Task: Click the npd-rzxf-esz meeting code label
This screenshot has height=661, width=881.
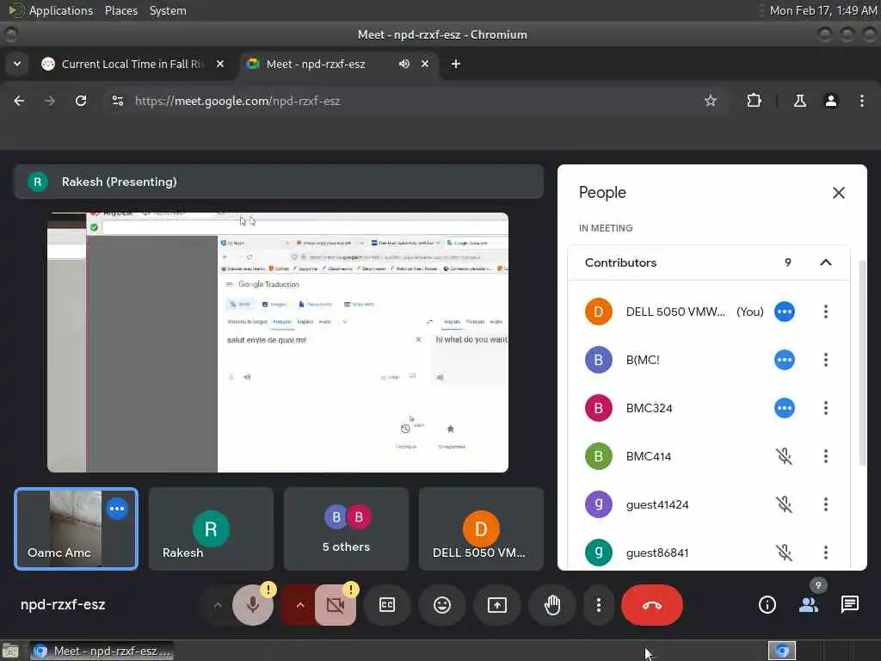Action: [x=63, y=605]
